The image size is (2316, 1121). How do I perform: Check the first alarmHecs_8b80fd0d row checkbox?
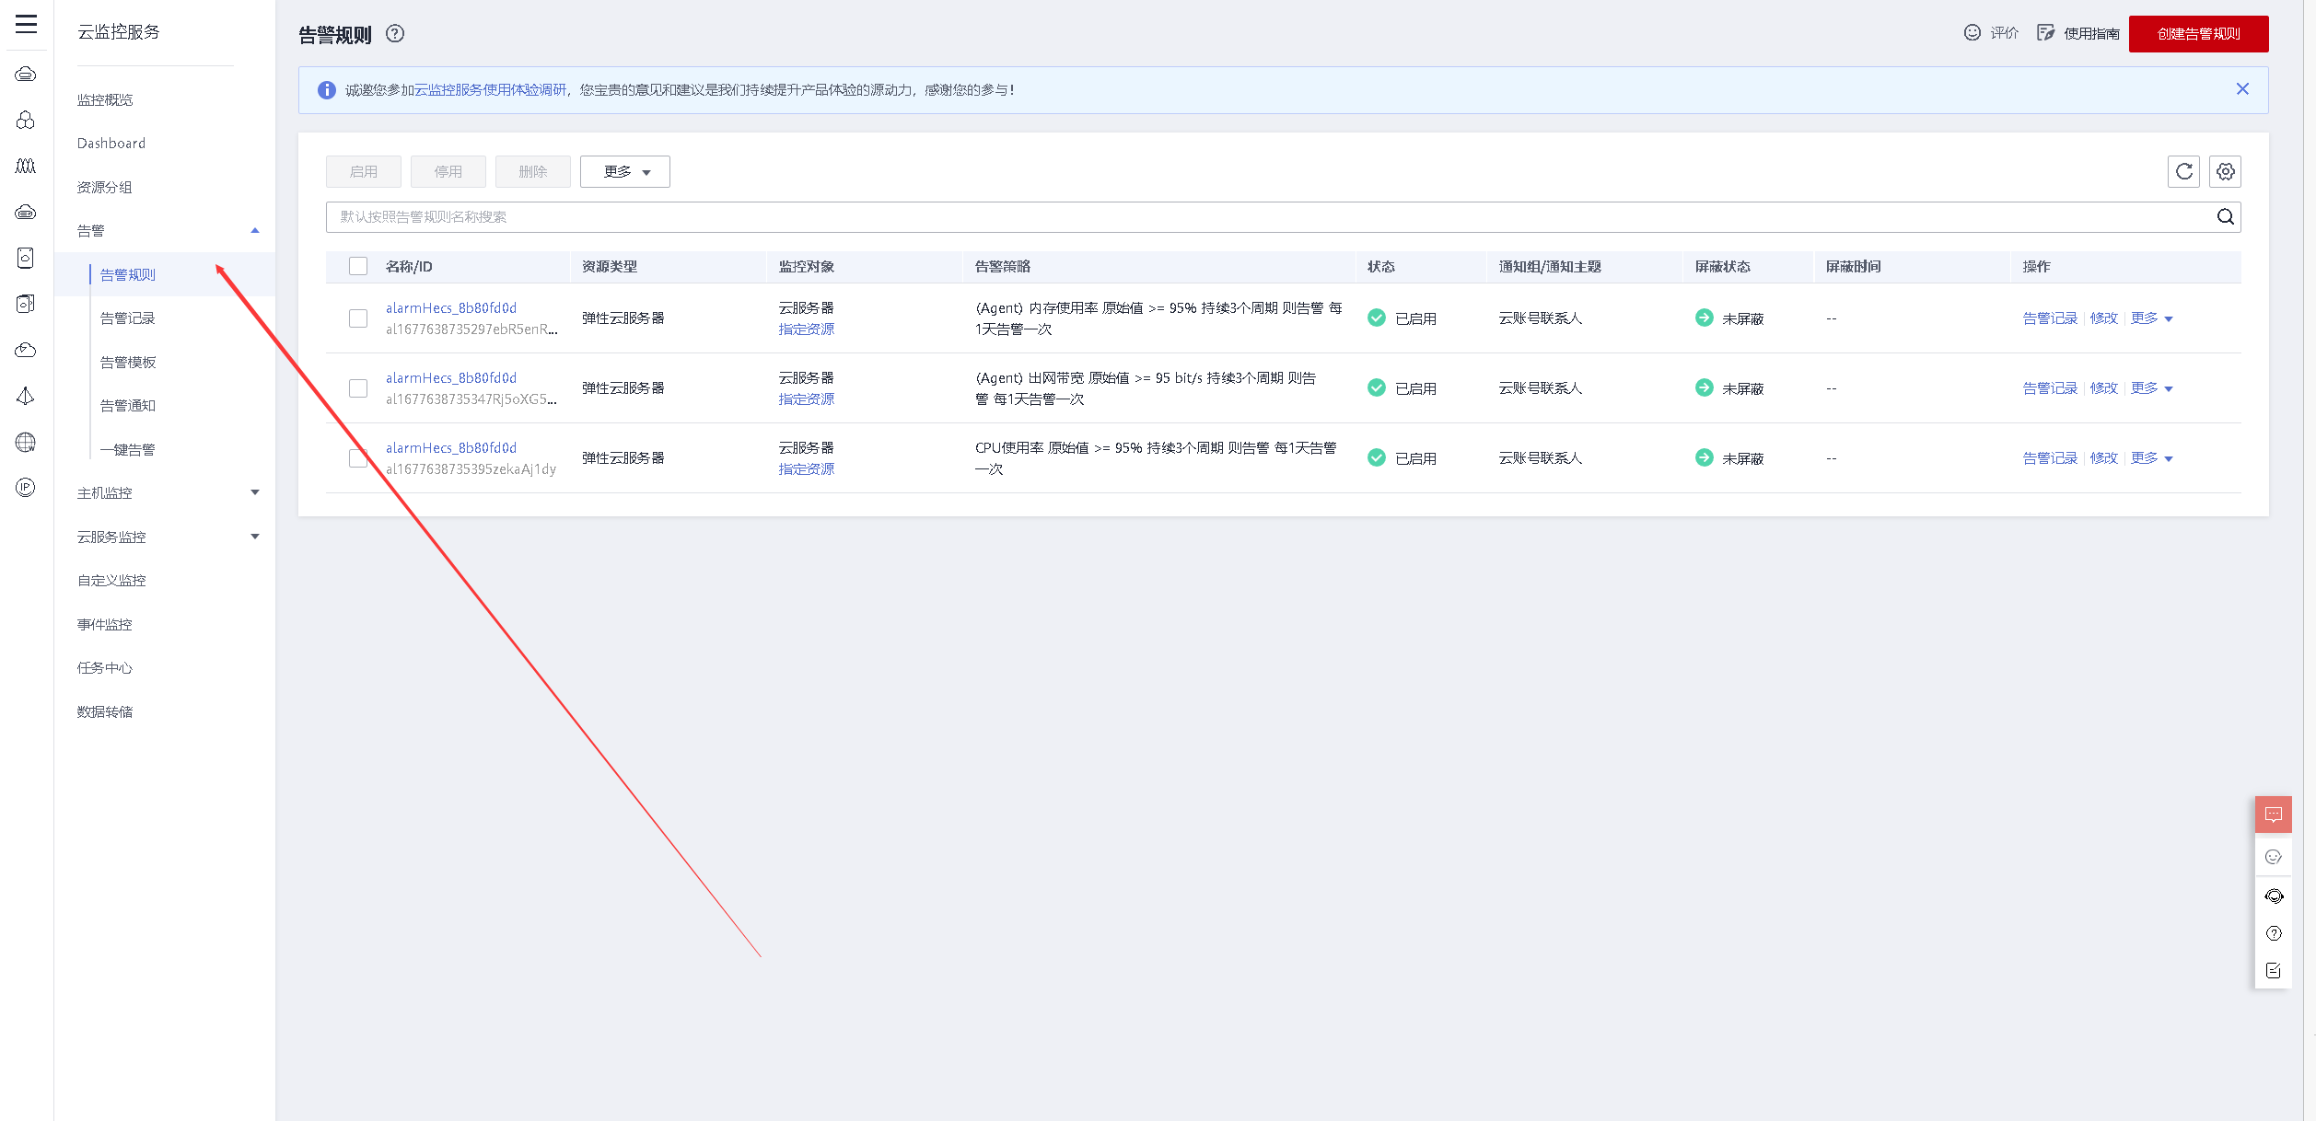[x=358, y=318]
